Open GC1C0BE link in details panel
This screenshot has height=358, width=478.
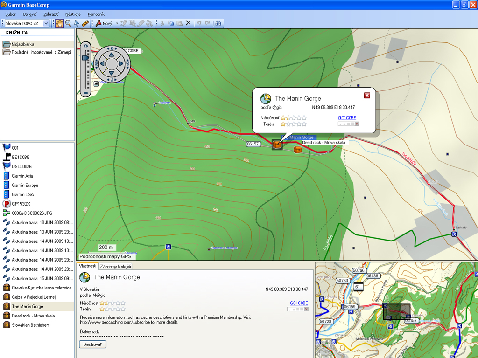point(299,303)
